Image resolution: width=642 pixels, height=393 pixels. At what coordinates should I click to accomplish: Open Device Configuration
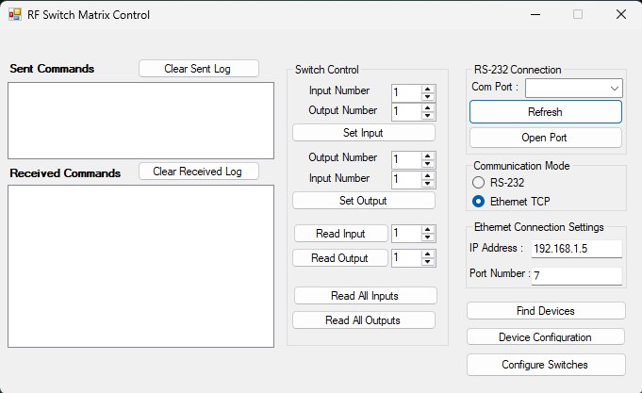(546, 336)
